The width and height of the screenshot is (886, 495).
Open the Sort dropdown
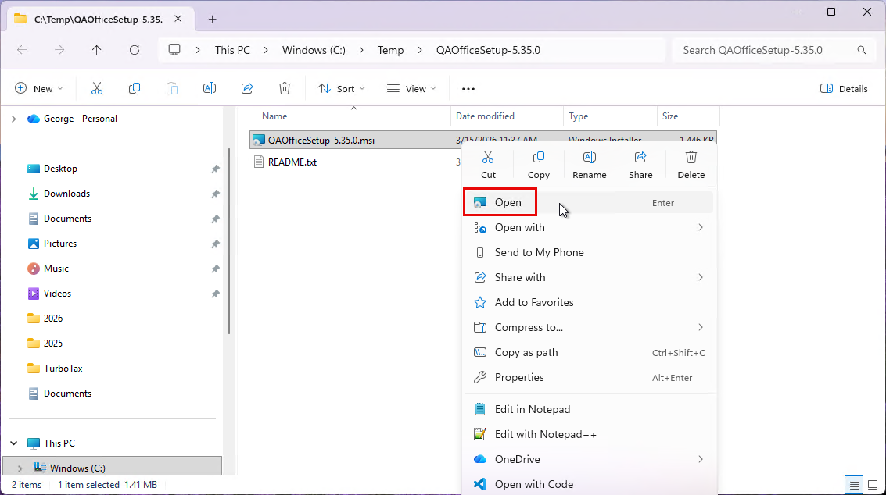[342, 88]
